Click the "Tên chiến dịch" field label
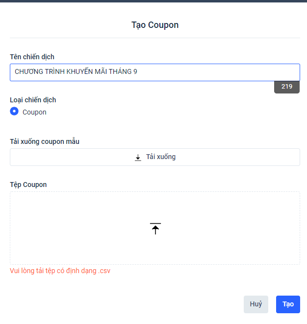This screenshot has height=324, width=307. tap(32, 57)
